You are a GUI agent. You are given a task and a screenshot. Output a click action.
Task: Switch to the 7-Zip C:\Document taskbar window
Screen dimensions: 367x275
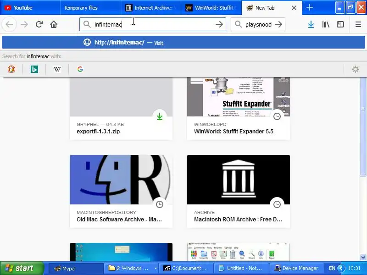186,268
